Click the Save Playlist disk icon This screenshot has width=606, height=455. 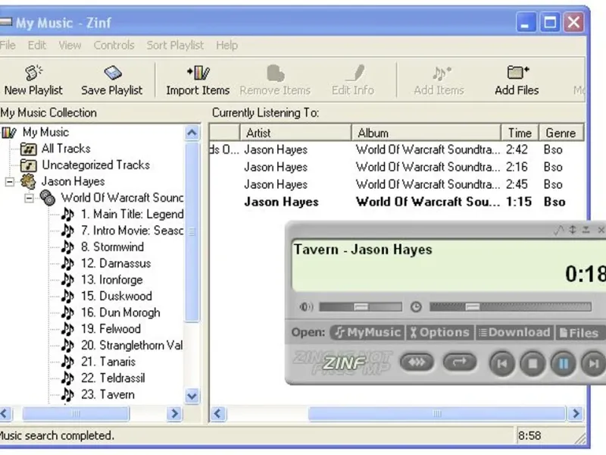112,72
